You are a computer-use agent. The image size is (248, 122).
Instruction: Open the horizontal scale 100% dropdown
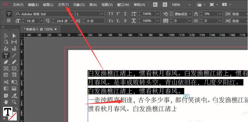tap(158, 21)
